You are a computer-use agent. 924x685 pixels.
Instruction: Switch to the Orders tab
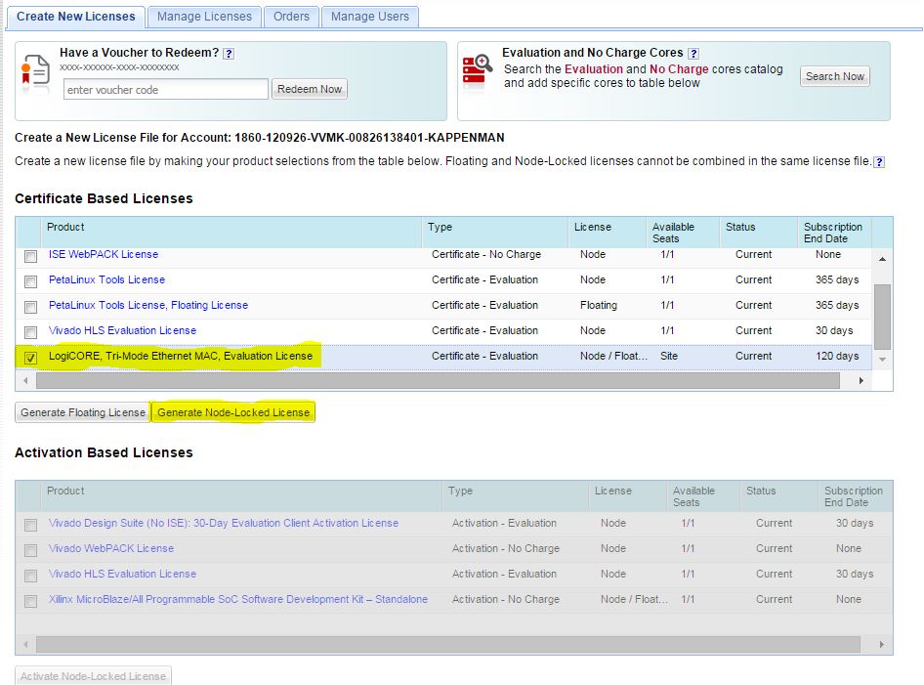coord(291,17)
